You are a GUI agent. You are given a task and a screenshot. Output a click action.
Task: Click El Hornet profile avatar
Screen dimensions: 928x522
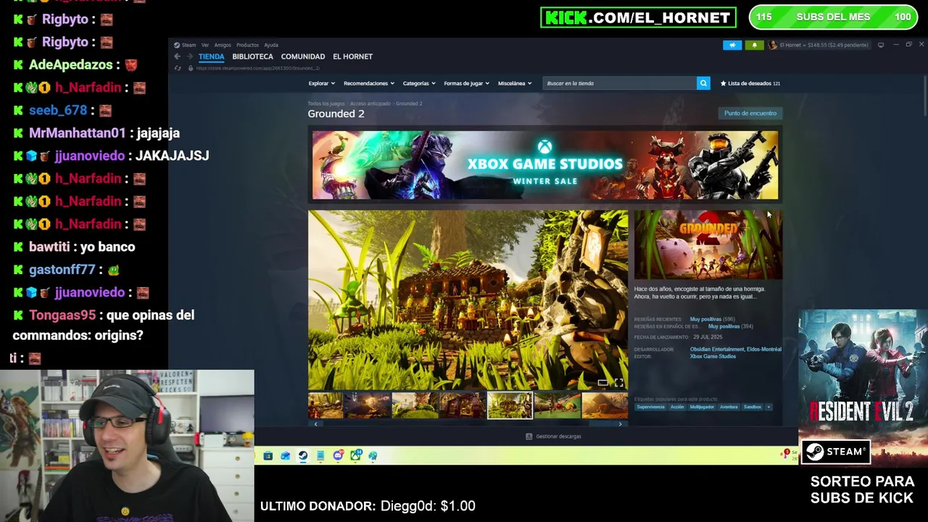(773, 45)
